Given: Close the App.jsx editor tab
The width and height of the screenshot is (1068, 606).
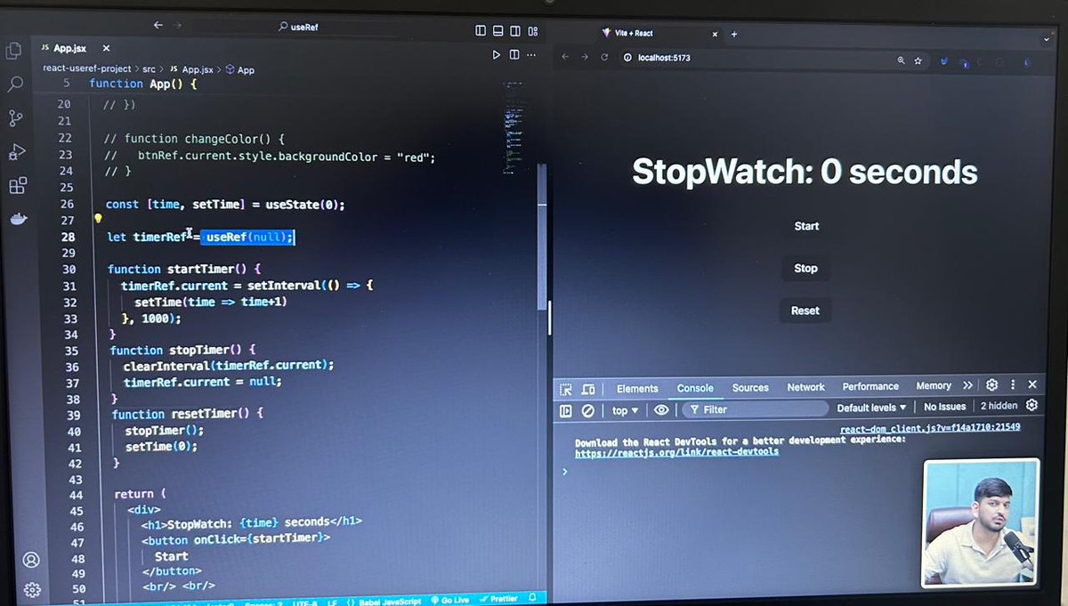Looking at the screenshot, I should coord(107,47).
